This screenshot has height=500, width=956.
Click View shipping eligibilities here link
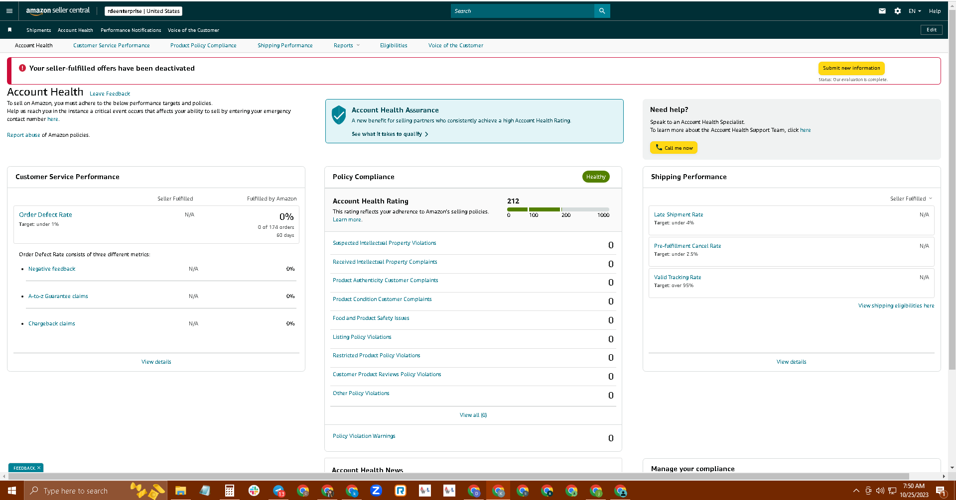(x=896, y=305)
